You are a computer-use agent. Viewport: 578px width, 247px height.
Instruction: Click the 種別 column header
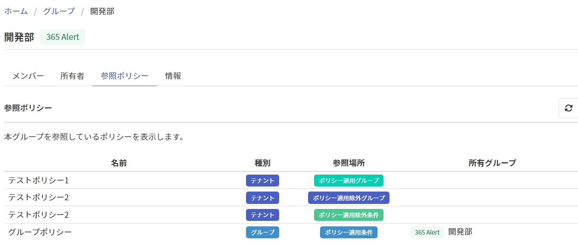(x=262, y=163)
